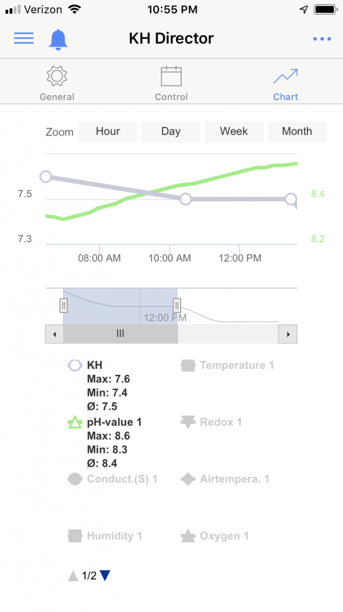Click the right navigator range handle
This screenshot has height=612, width=343.
pyautogui.click(x=177, y=305)
